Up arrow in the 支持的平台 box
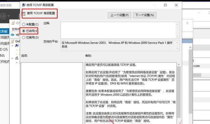The image size is (210, 124). tap(177, 43)
